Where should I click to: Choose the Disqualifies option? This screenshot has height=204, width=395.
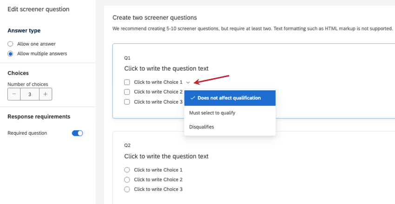[202, 126]
